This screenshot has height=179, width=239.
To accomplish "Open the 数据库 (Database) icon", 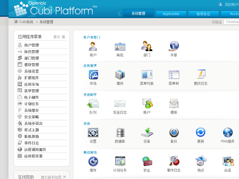I will point(120,132).
